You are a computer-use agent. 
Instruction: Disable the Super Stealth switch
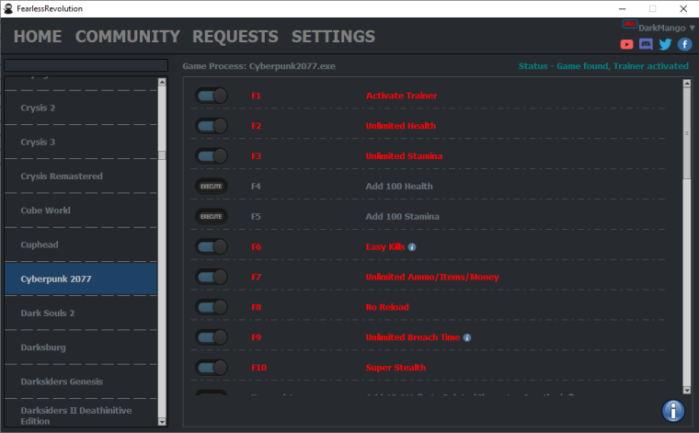[212, 368]
